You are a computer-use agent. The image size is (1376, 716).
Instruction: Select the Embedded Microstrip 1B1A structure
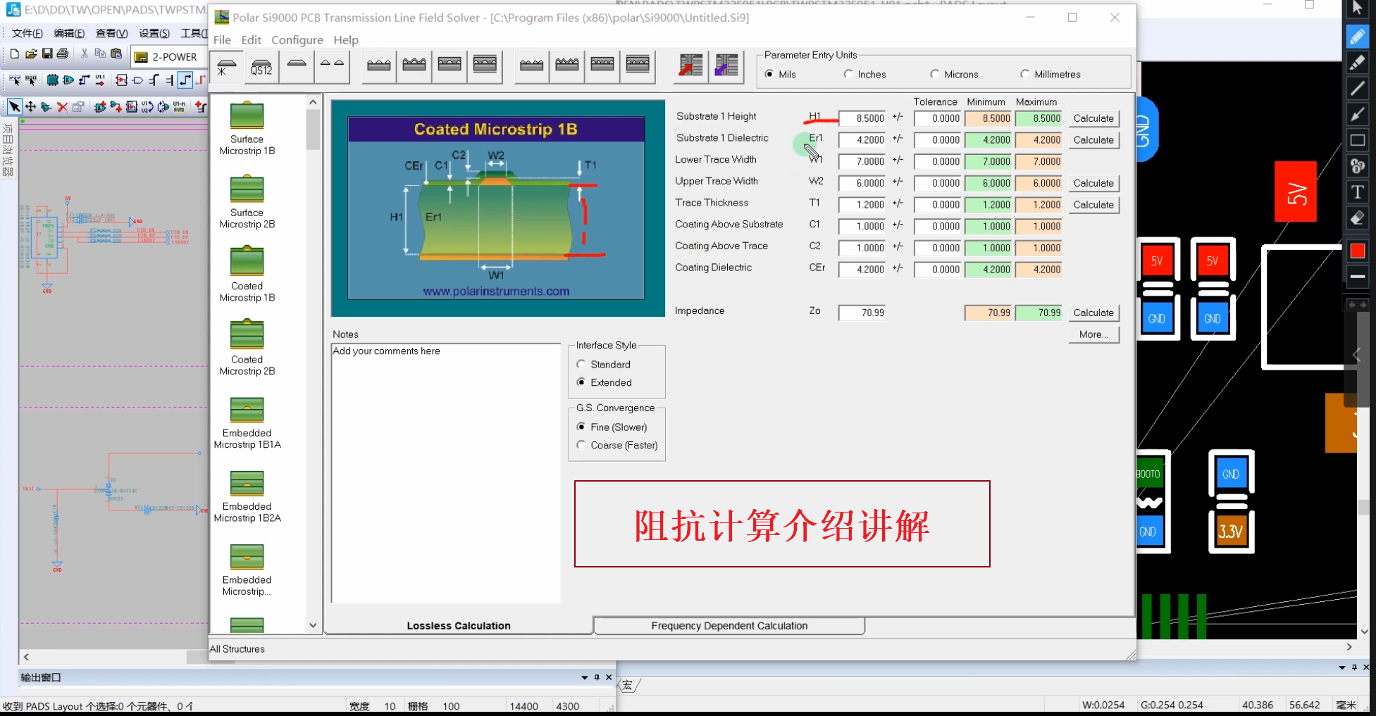click(247, 422)
